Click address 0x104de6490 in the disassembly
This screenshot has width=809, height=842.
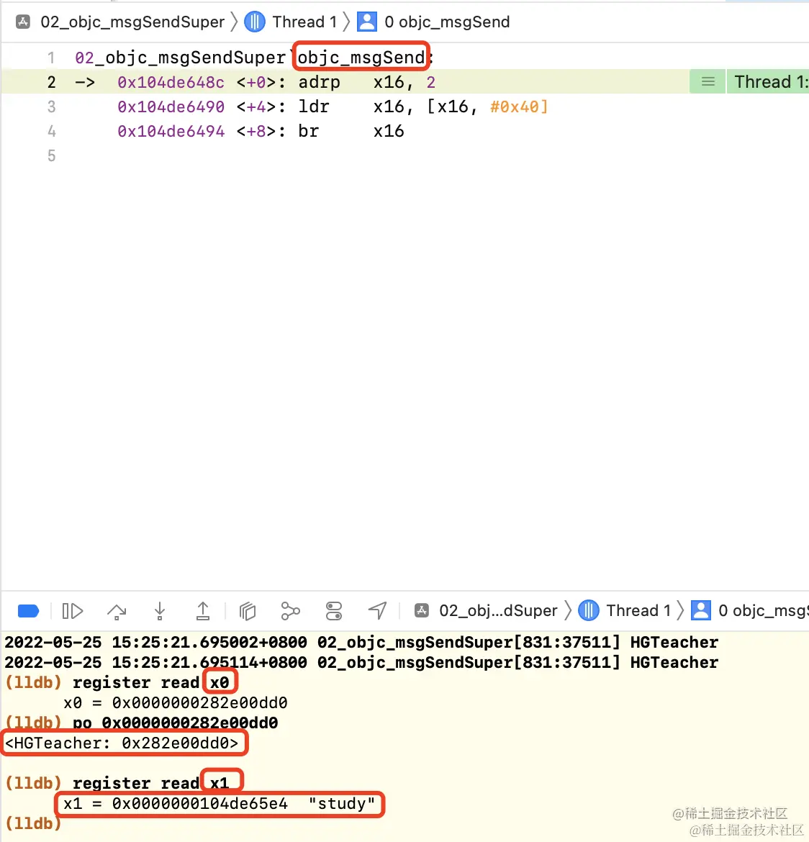171,107
